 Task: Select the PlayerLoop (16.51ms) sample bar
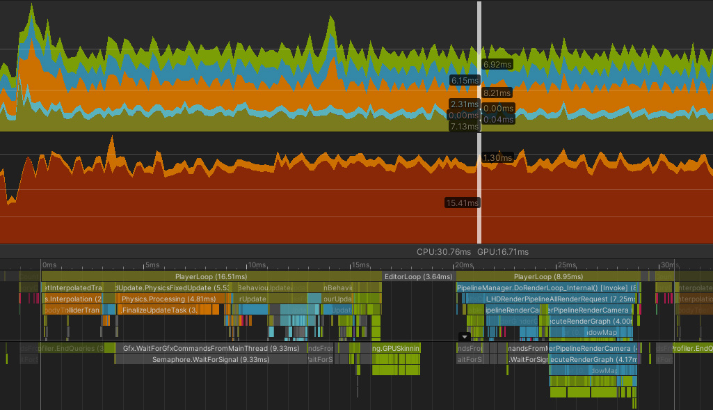coord(211,276)
